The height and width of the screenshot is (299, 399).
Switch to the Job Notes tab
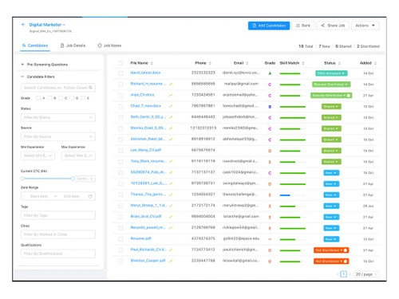click(109, 45)
